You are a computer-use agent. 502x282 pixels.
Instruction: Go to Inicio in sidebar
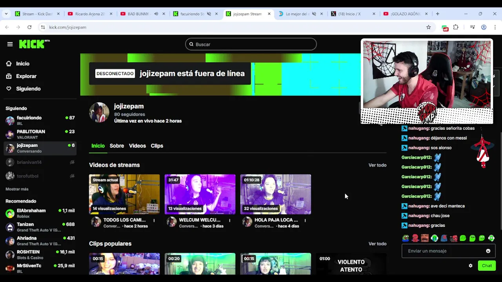23,63
